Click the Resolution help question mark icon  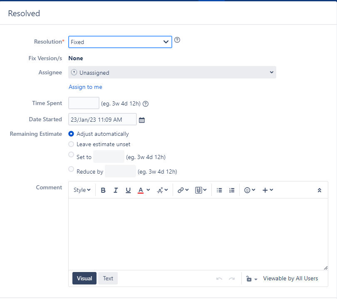[x=177, y=40]
